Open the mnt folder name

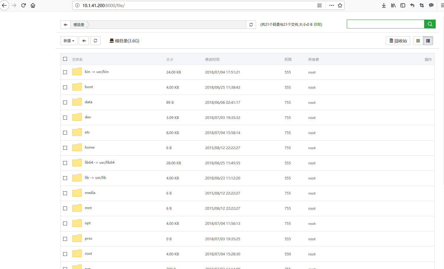coord(88,208)
